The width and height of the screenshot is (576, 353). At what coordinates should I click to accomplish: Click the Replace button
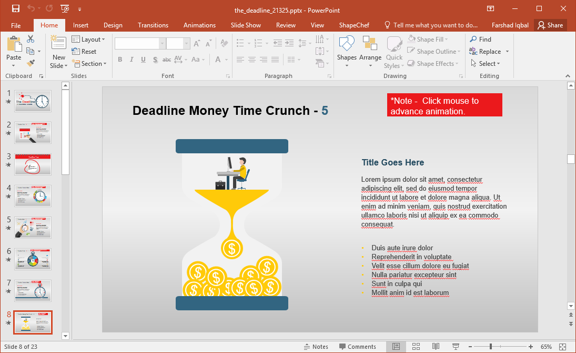(x=489, y=52)
